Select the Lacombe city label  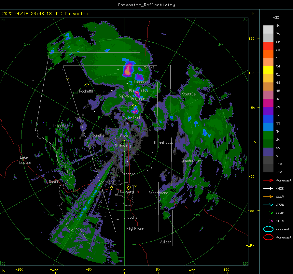tap(141, 82)
